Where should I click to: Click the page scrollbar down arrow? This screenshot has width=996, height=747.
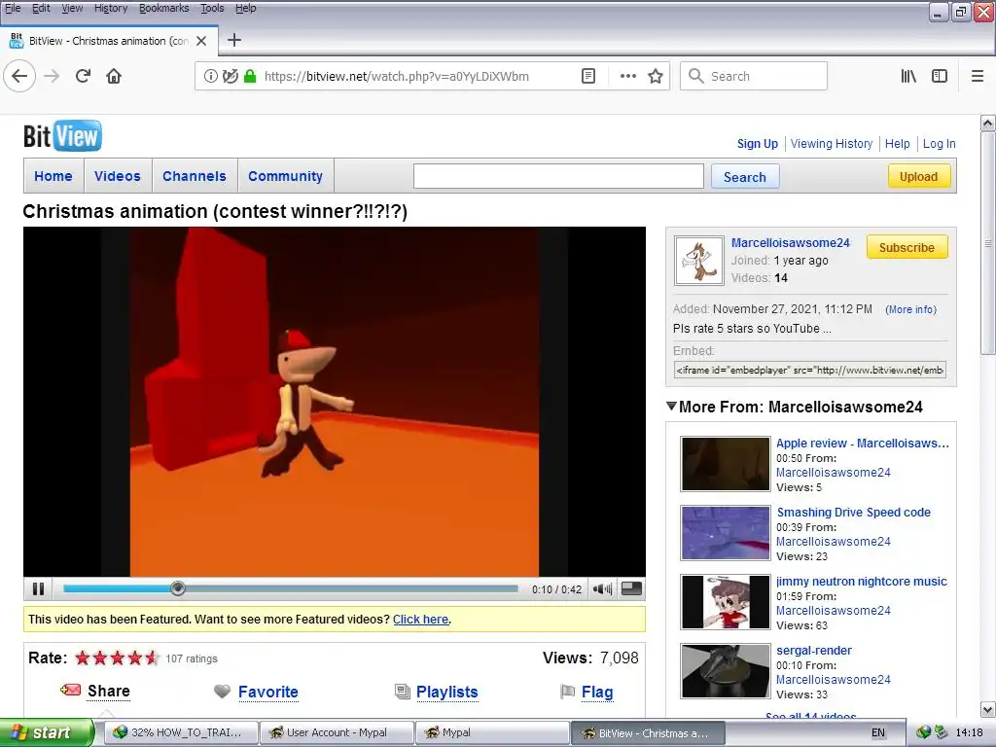tap(988, 709)
